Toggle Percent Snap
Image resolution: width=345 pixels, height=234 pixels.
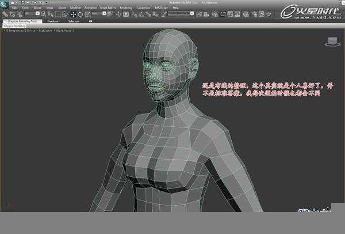(148, 14)
